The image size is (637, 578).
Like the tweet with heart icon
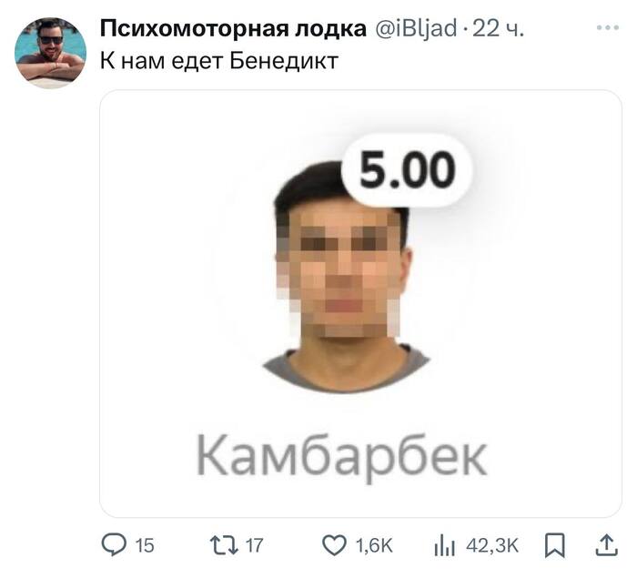[334, 545]
